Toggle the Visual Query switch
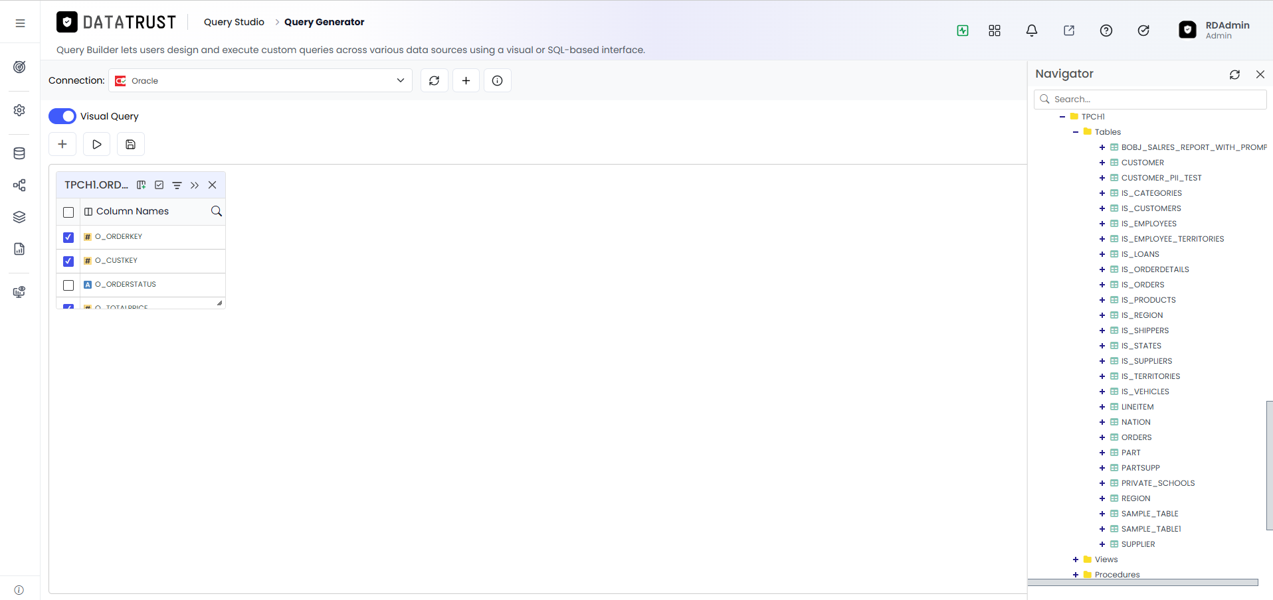 click(x=62, y=116)
